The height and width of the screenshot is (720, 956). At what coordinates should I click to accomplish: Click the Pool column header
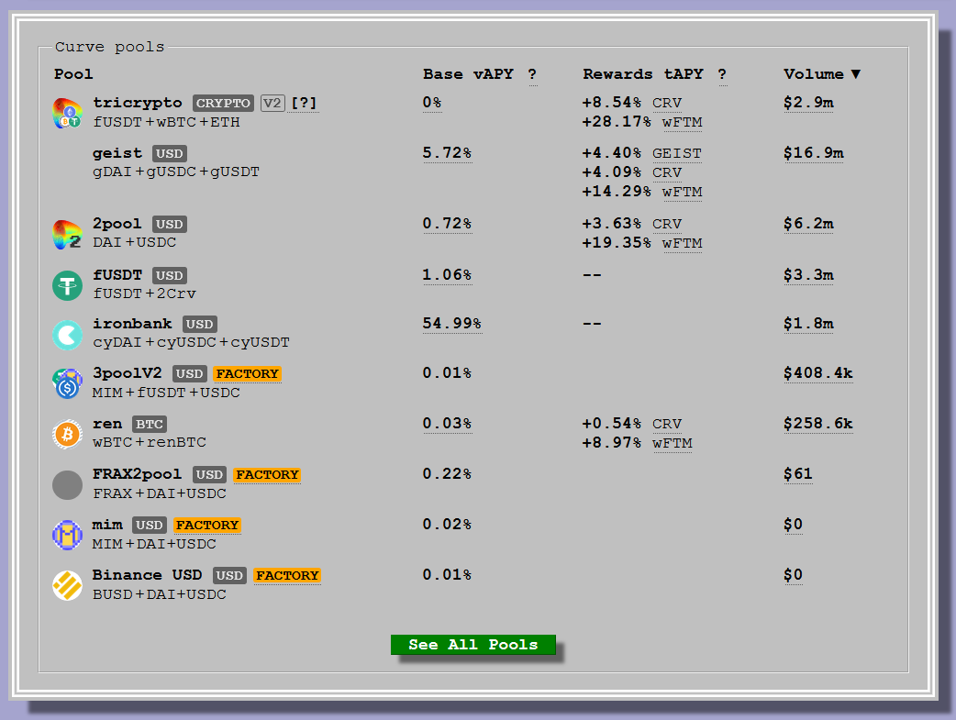click(73, 74)
